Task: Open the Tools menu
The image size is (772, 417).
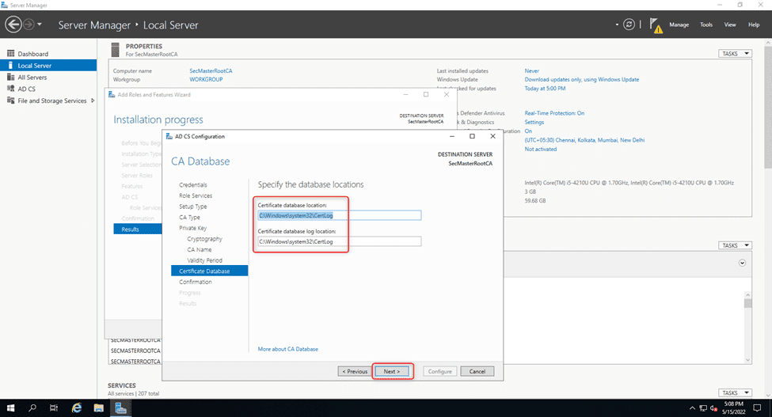Action: 706,25
